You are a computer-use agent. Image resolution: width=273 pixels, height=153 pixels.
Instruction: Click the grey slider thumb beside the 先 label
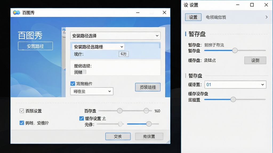[x=120, y=124]
